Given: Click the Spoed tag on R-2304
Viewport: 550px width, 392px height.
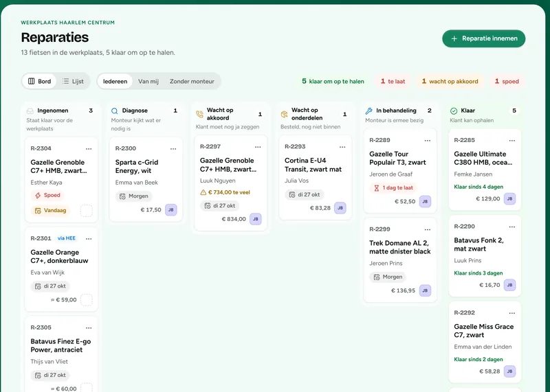Looking at the screenshot, I should [x=47, y=195].
